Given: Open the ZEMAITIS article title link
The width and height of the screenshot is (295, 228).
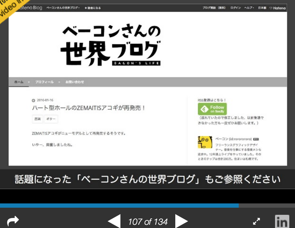Looking at the screenshot, I should click(88, 108).
